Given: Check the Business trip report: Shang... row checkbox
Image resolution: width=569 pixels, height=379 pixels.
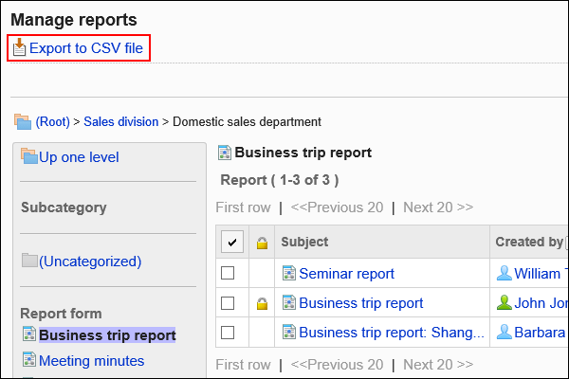Looking at the screenshot, I should tap(228, 333).
